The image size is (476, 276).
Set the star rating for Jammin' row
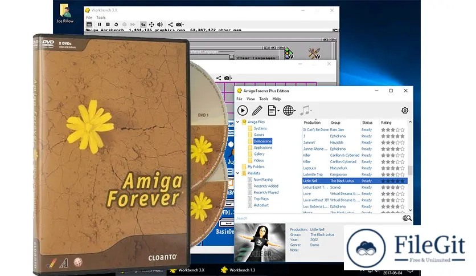[x=392, y=143]
